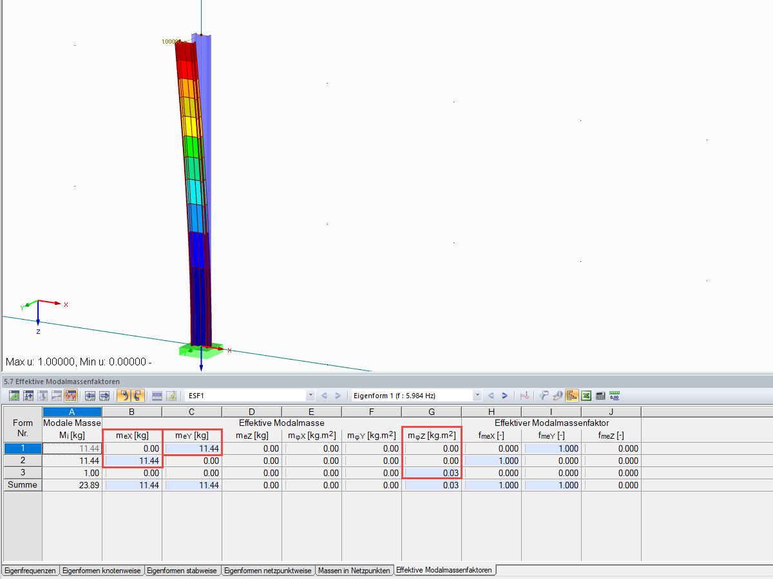The image size is (773, 579).
Task: Open the Eigenform 1 selection dropdown
Action: tap(477, 395)
